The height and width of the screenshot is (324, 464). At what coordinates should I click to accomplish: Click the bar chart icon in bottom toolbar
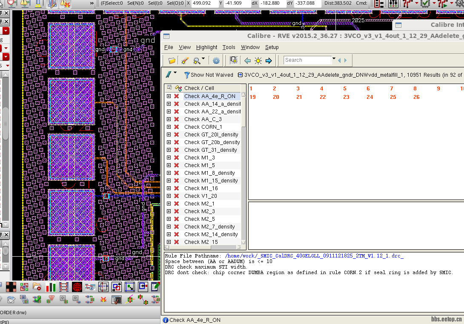pos(51,287)
